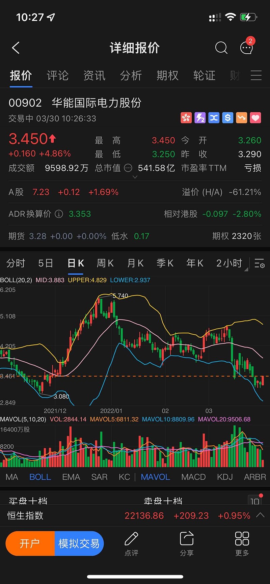Tap the purple lightning badge icon
This screenshot has height=584, width=270.
(x=200, y=118)
